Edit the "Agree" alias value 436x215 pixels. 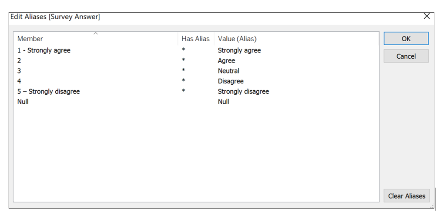(x=226, y=61)
